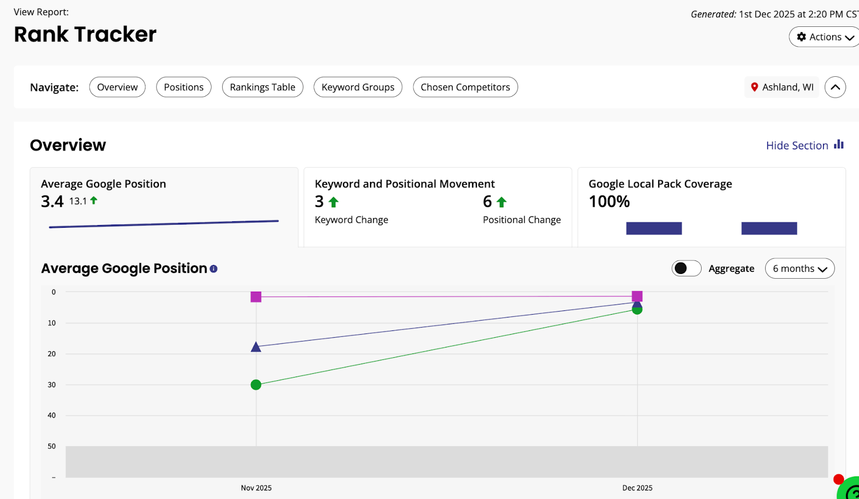This screenshot has height=499, width=859.
Task: Click the green arrow beside Positional Change 6
Action: click(x=501, y=202)
